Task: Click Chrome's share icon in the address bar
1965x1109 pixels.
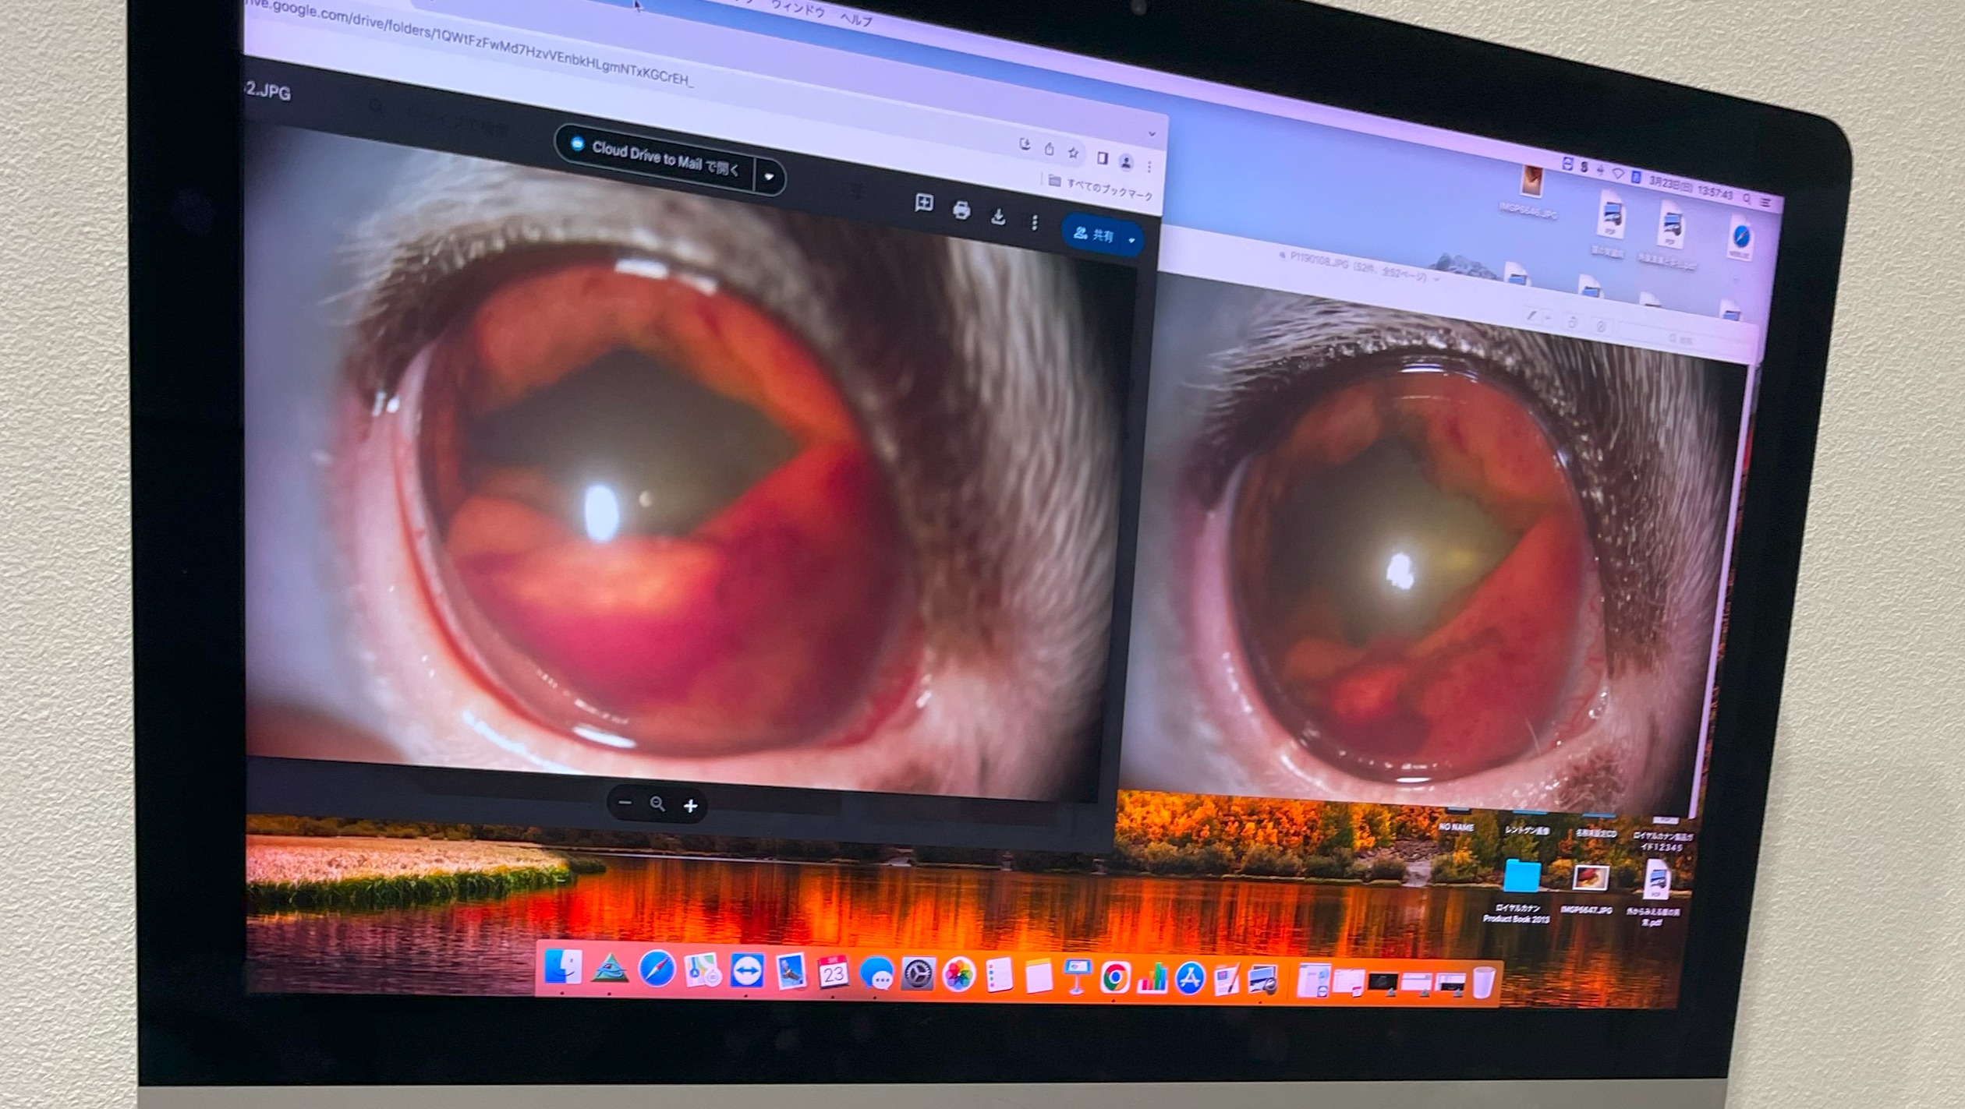Action: pyautogui.click(x=1049, y=149)
